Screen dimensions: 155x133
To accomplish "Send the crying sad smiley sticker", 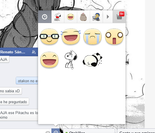I will click(x=93, y=36).
